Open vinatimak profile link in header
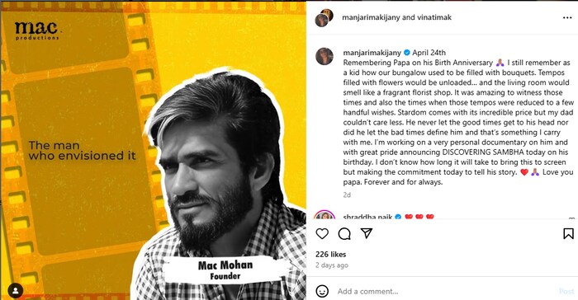 pyautogui.click(x=434, y=17)
